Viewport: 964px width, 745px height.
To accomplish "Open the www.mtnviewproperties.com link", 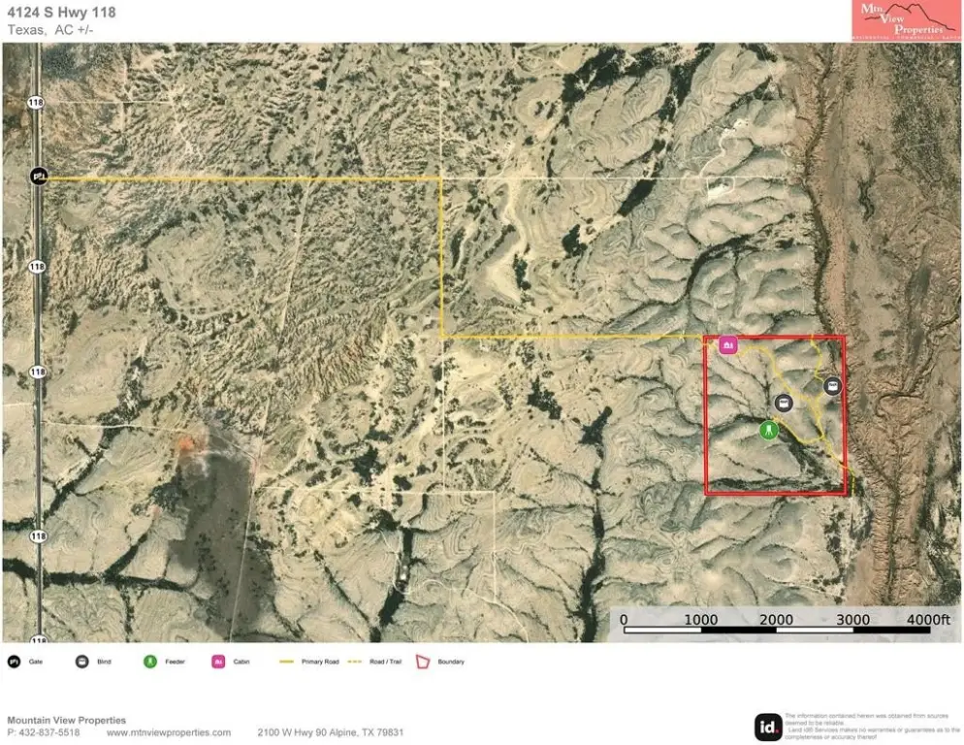I will (x=169, y=732).
